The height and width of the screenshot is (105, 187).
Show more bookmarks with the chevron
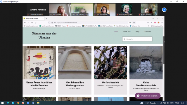pyautogui.click(x=149, y=26)
